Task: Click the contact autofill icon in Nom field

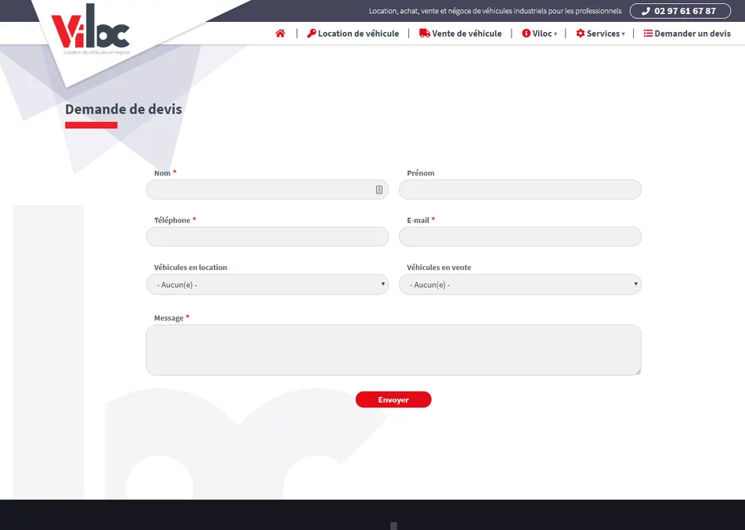Action: (379, 189)
